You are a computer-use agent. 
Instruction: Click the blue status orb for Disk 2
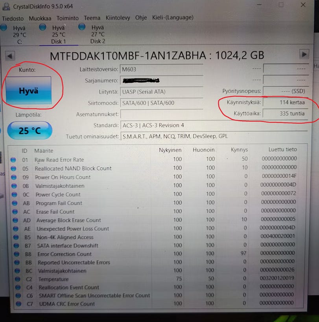(x=82, y=27)
